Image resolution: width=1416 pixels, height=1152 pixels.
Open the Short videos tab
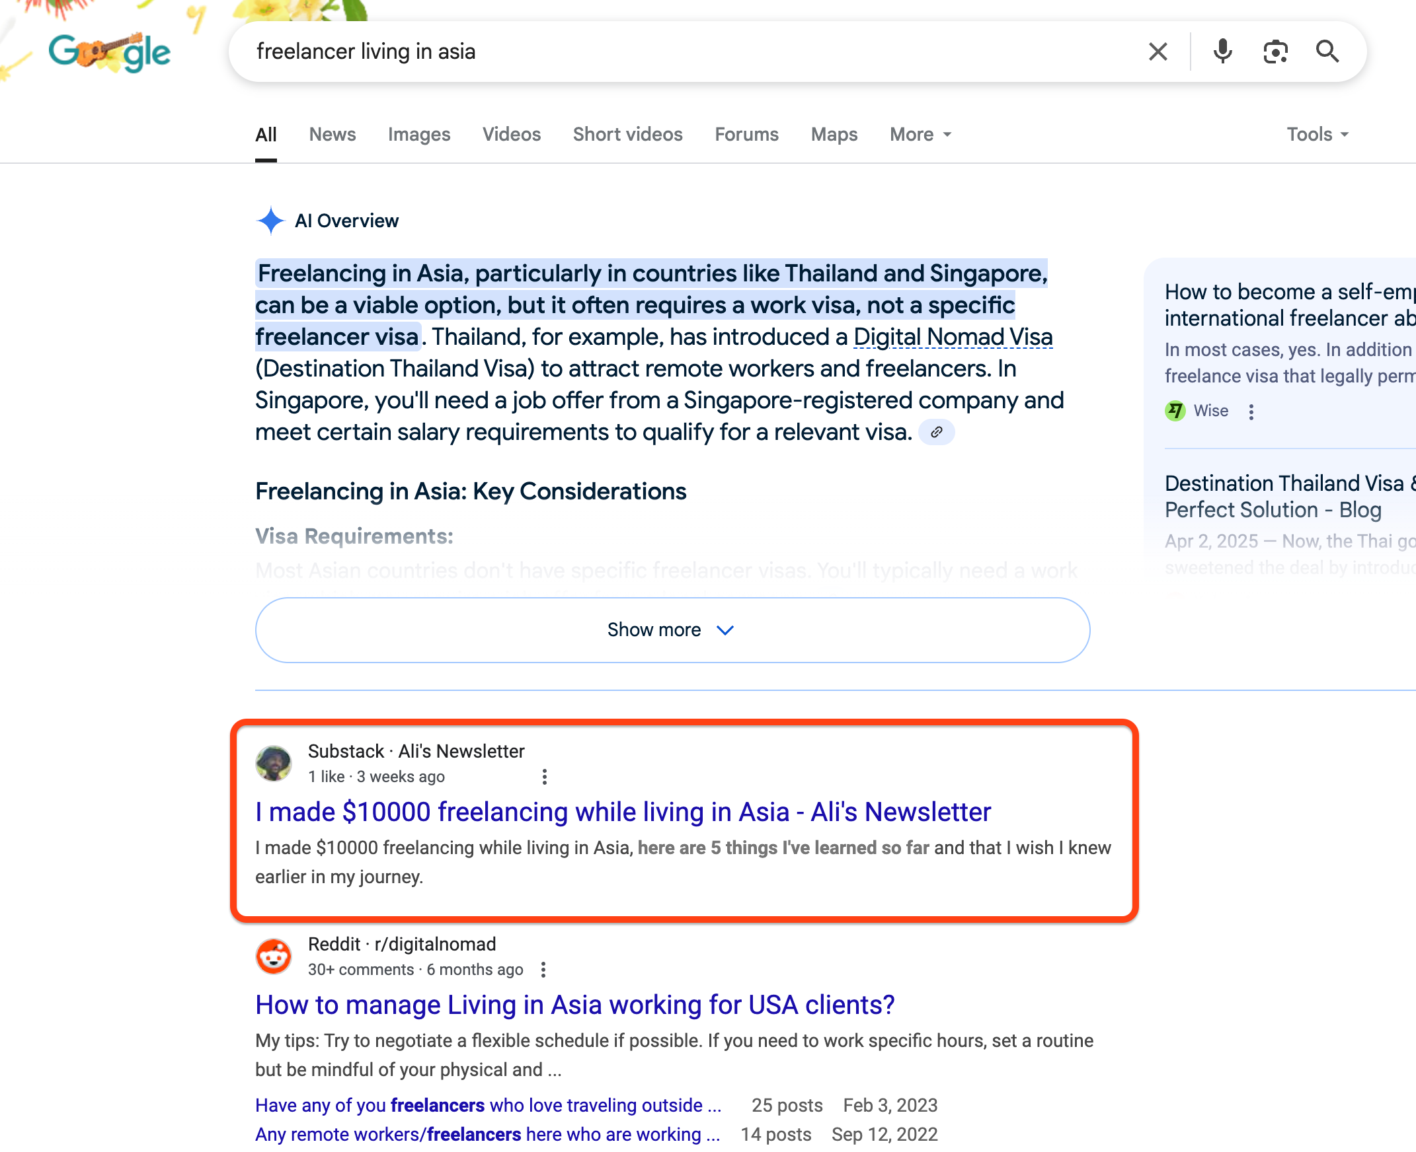point(627,135)
